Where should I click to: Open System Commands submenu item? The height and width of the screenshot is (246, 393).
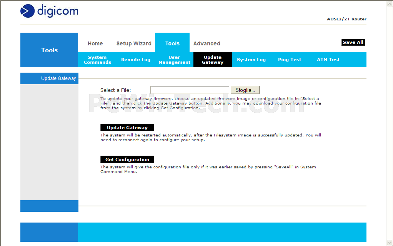coord(97,60)
